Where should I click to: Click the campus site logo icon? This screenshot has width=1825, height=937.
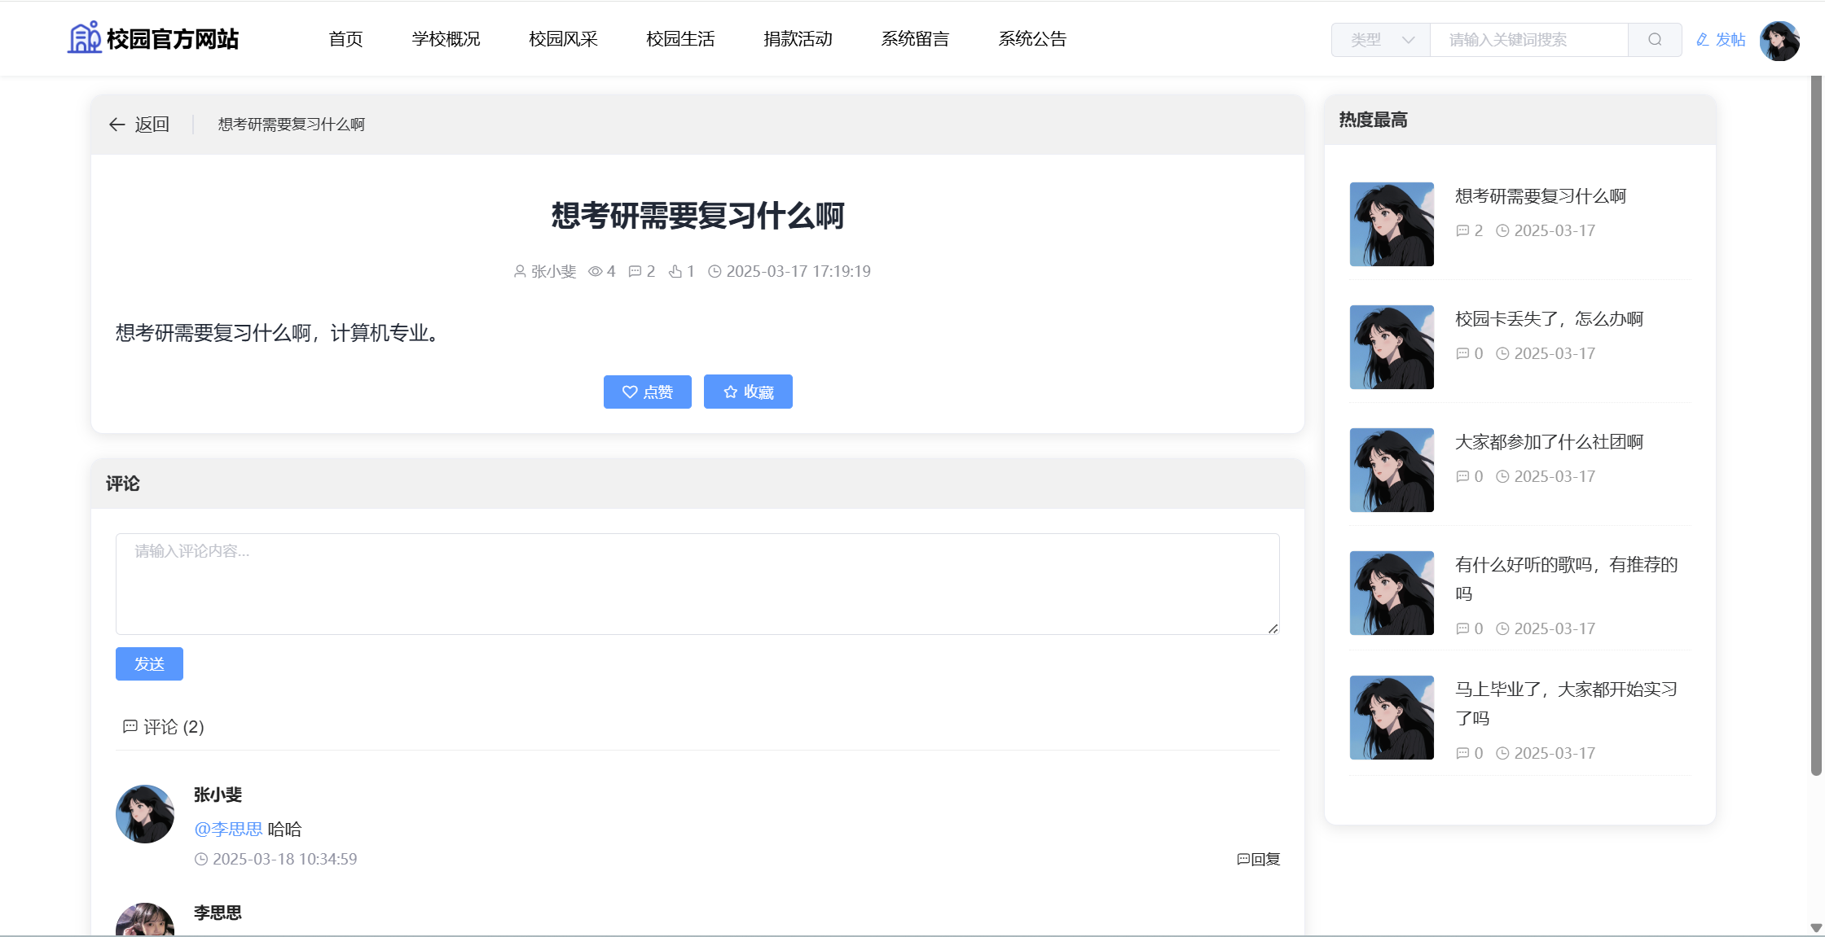coord(84,37)
